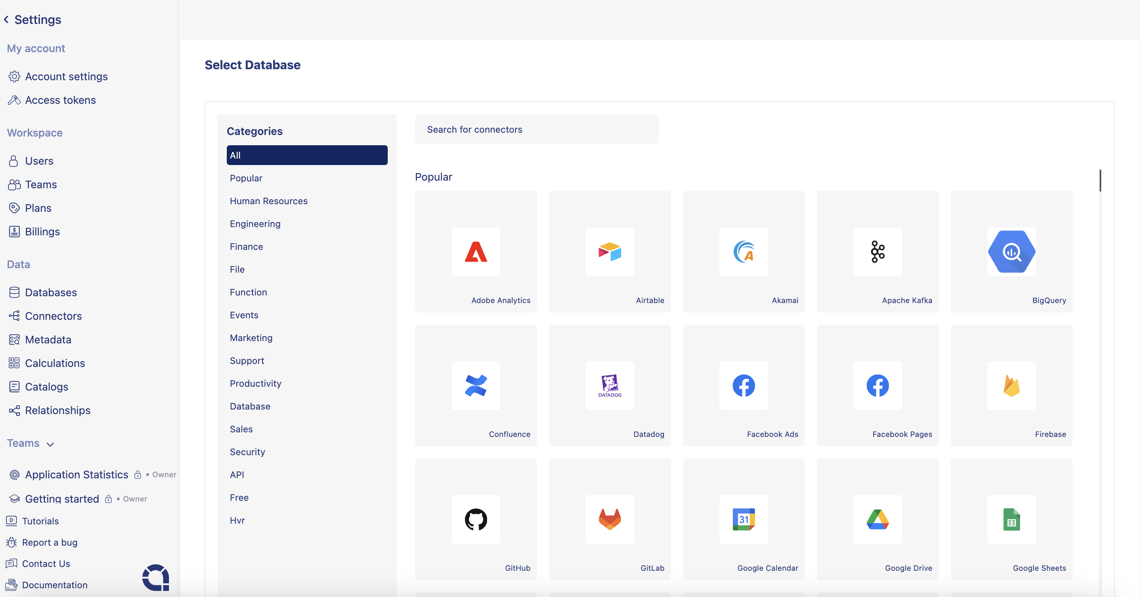This screenshot has width=1140, height=597.
Task: Click the connector list scrollbar thumb
Action: 1100,180
